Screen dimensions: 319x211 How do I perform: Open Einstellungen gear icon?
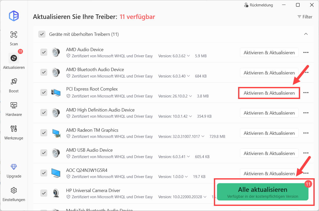coord(14,190)
